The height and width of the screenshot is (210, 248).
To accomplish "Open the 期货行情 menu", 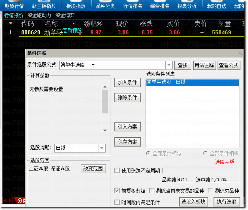I will (x=14, y=6).
